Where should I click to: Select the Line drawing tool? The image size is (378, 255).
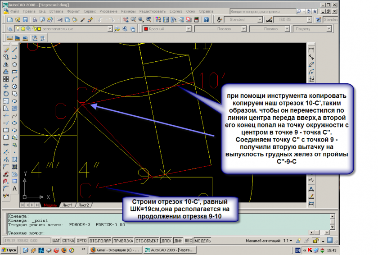[x=15, y=50]
